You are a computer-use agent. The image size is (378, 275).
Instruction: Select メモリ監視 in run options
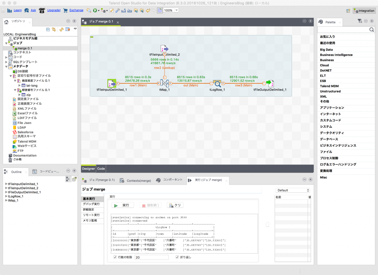tap(90, 220)
